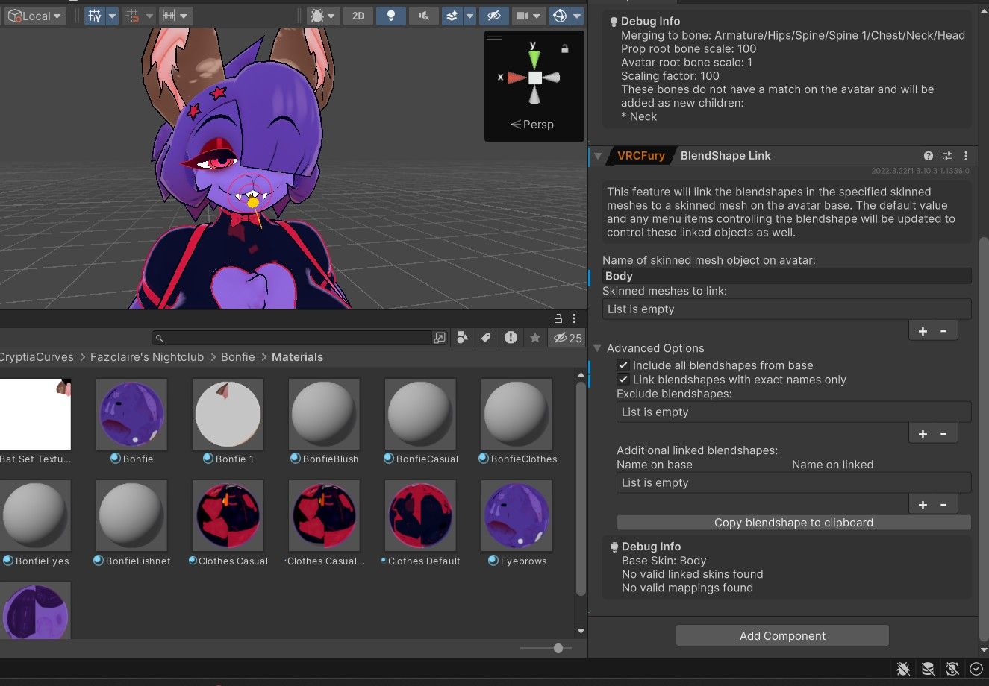Navigate to Bonfie breadcrumb folder
This screenshot has width=989, height=686.
pyautogui.click(x=238, y=357)
